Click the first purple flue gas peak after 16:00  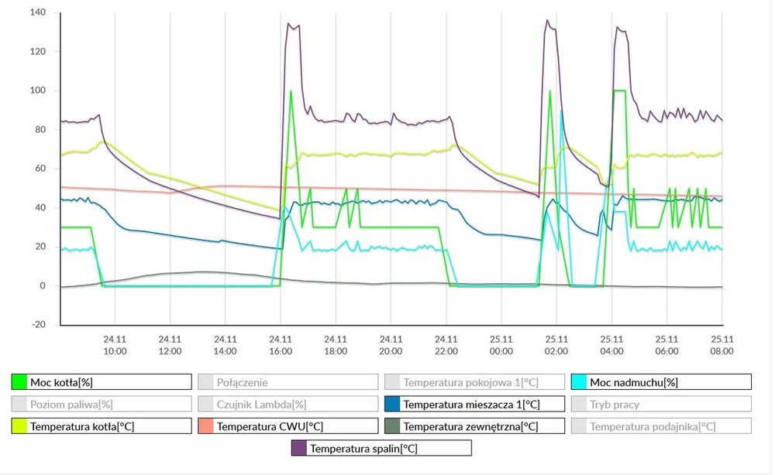289,24
